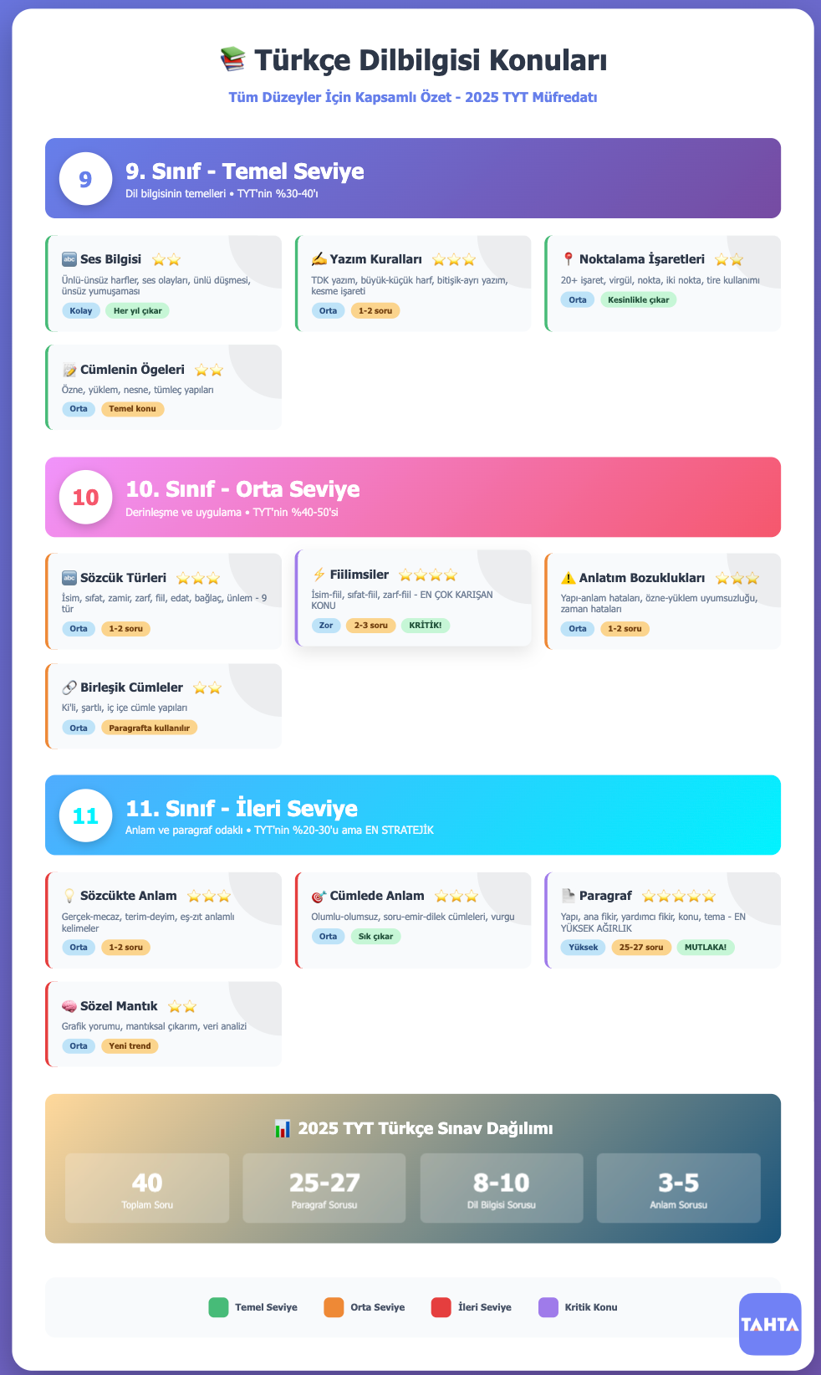Click the number 10 circle badge
This screenshot has width=821, height=1375.
85,498
